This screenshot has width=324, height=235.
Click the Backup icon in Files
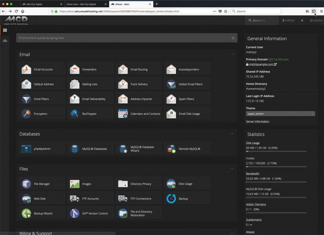171,198
